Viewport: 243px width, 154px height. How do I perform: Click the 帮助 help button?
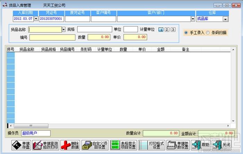point(201,145)
